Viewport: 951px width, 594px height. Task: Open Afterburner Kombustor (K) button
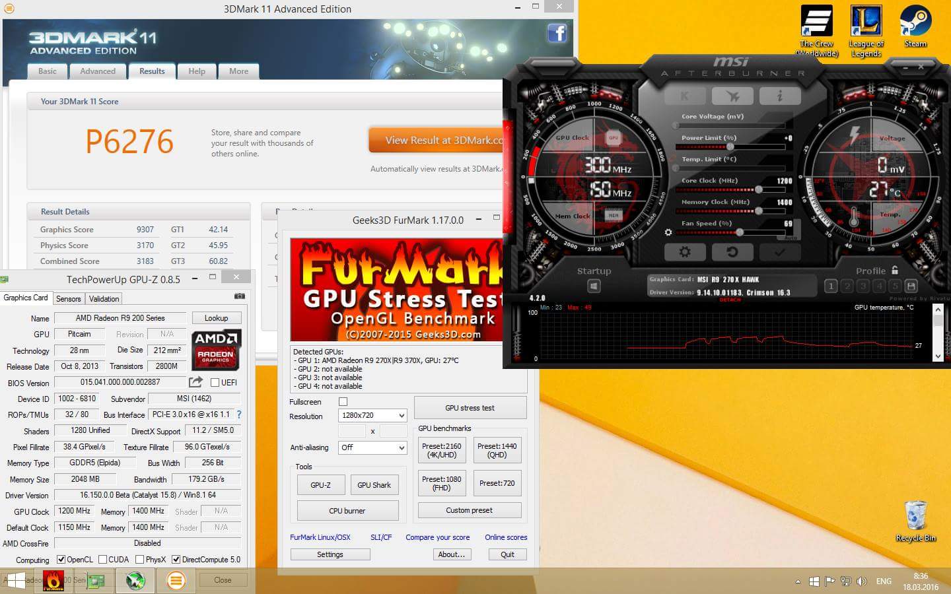tap(684, 96)
